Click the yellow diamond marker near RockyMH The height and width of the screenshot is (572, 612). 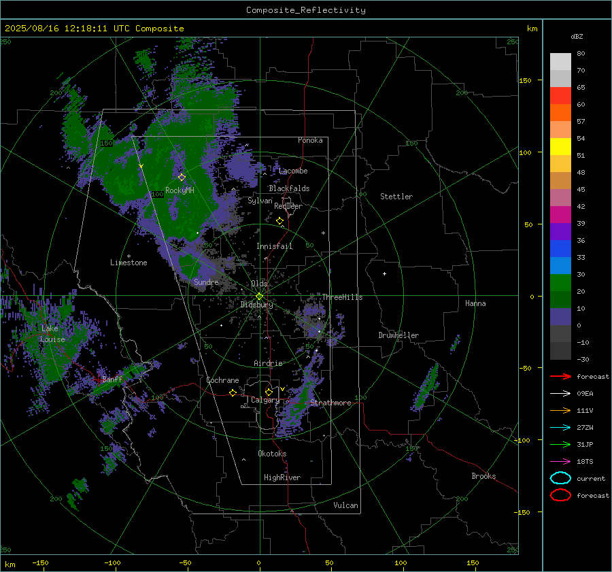[x=182, y=178]
